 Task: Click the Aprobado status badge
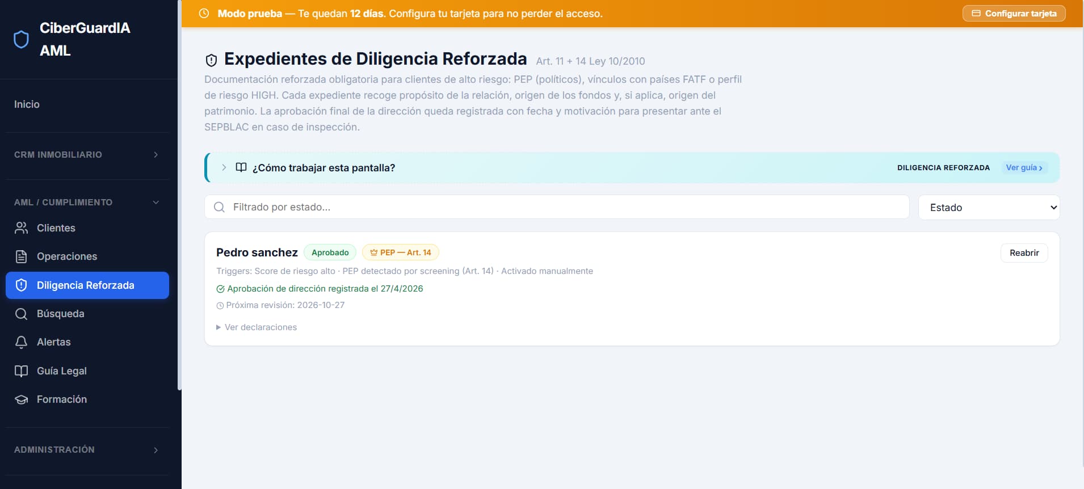pos(330,252)
